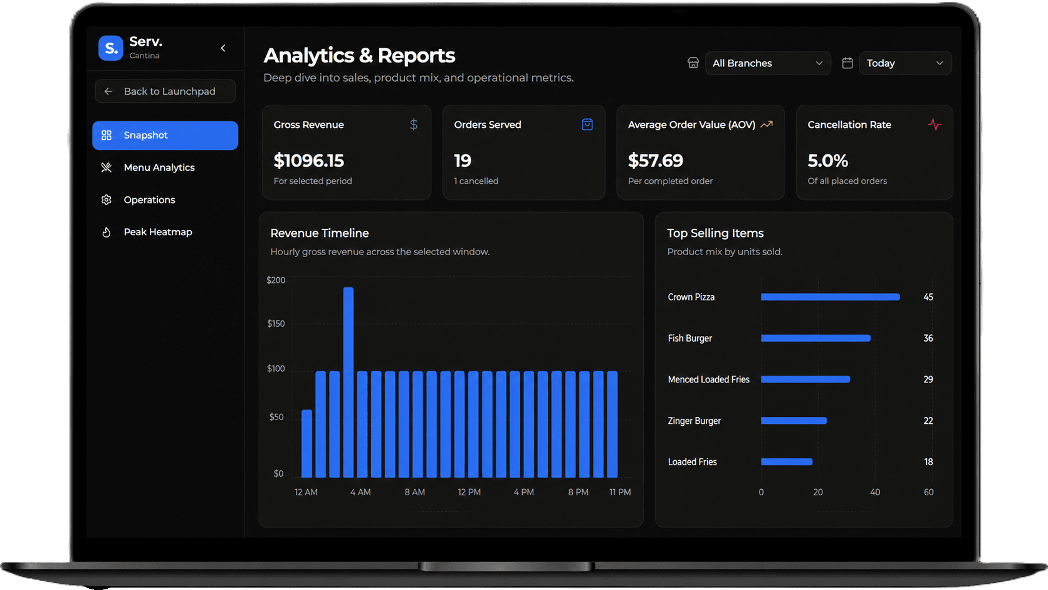Click the 45 units value for Crown Pizza
This screenshot has height=590, width=1048.
(928, 297)
